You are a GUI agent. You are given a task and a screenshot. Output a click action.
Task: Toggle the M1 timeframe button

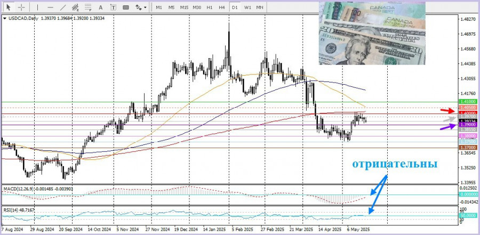click(x=159, y=7)
